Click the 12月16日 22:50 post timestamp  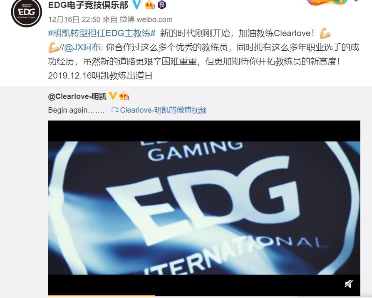click(x=74, y=20)
